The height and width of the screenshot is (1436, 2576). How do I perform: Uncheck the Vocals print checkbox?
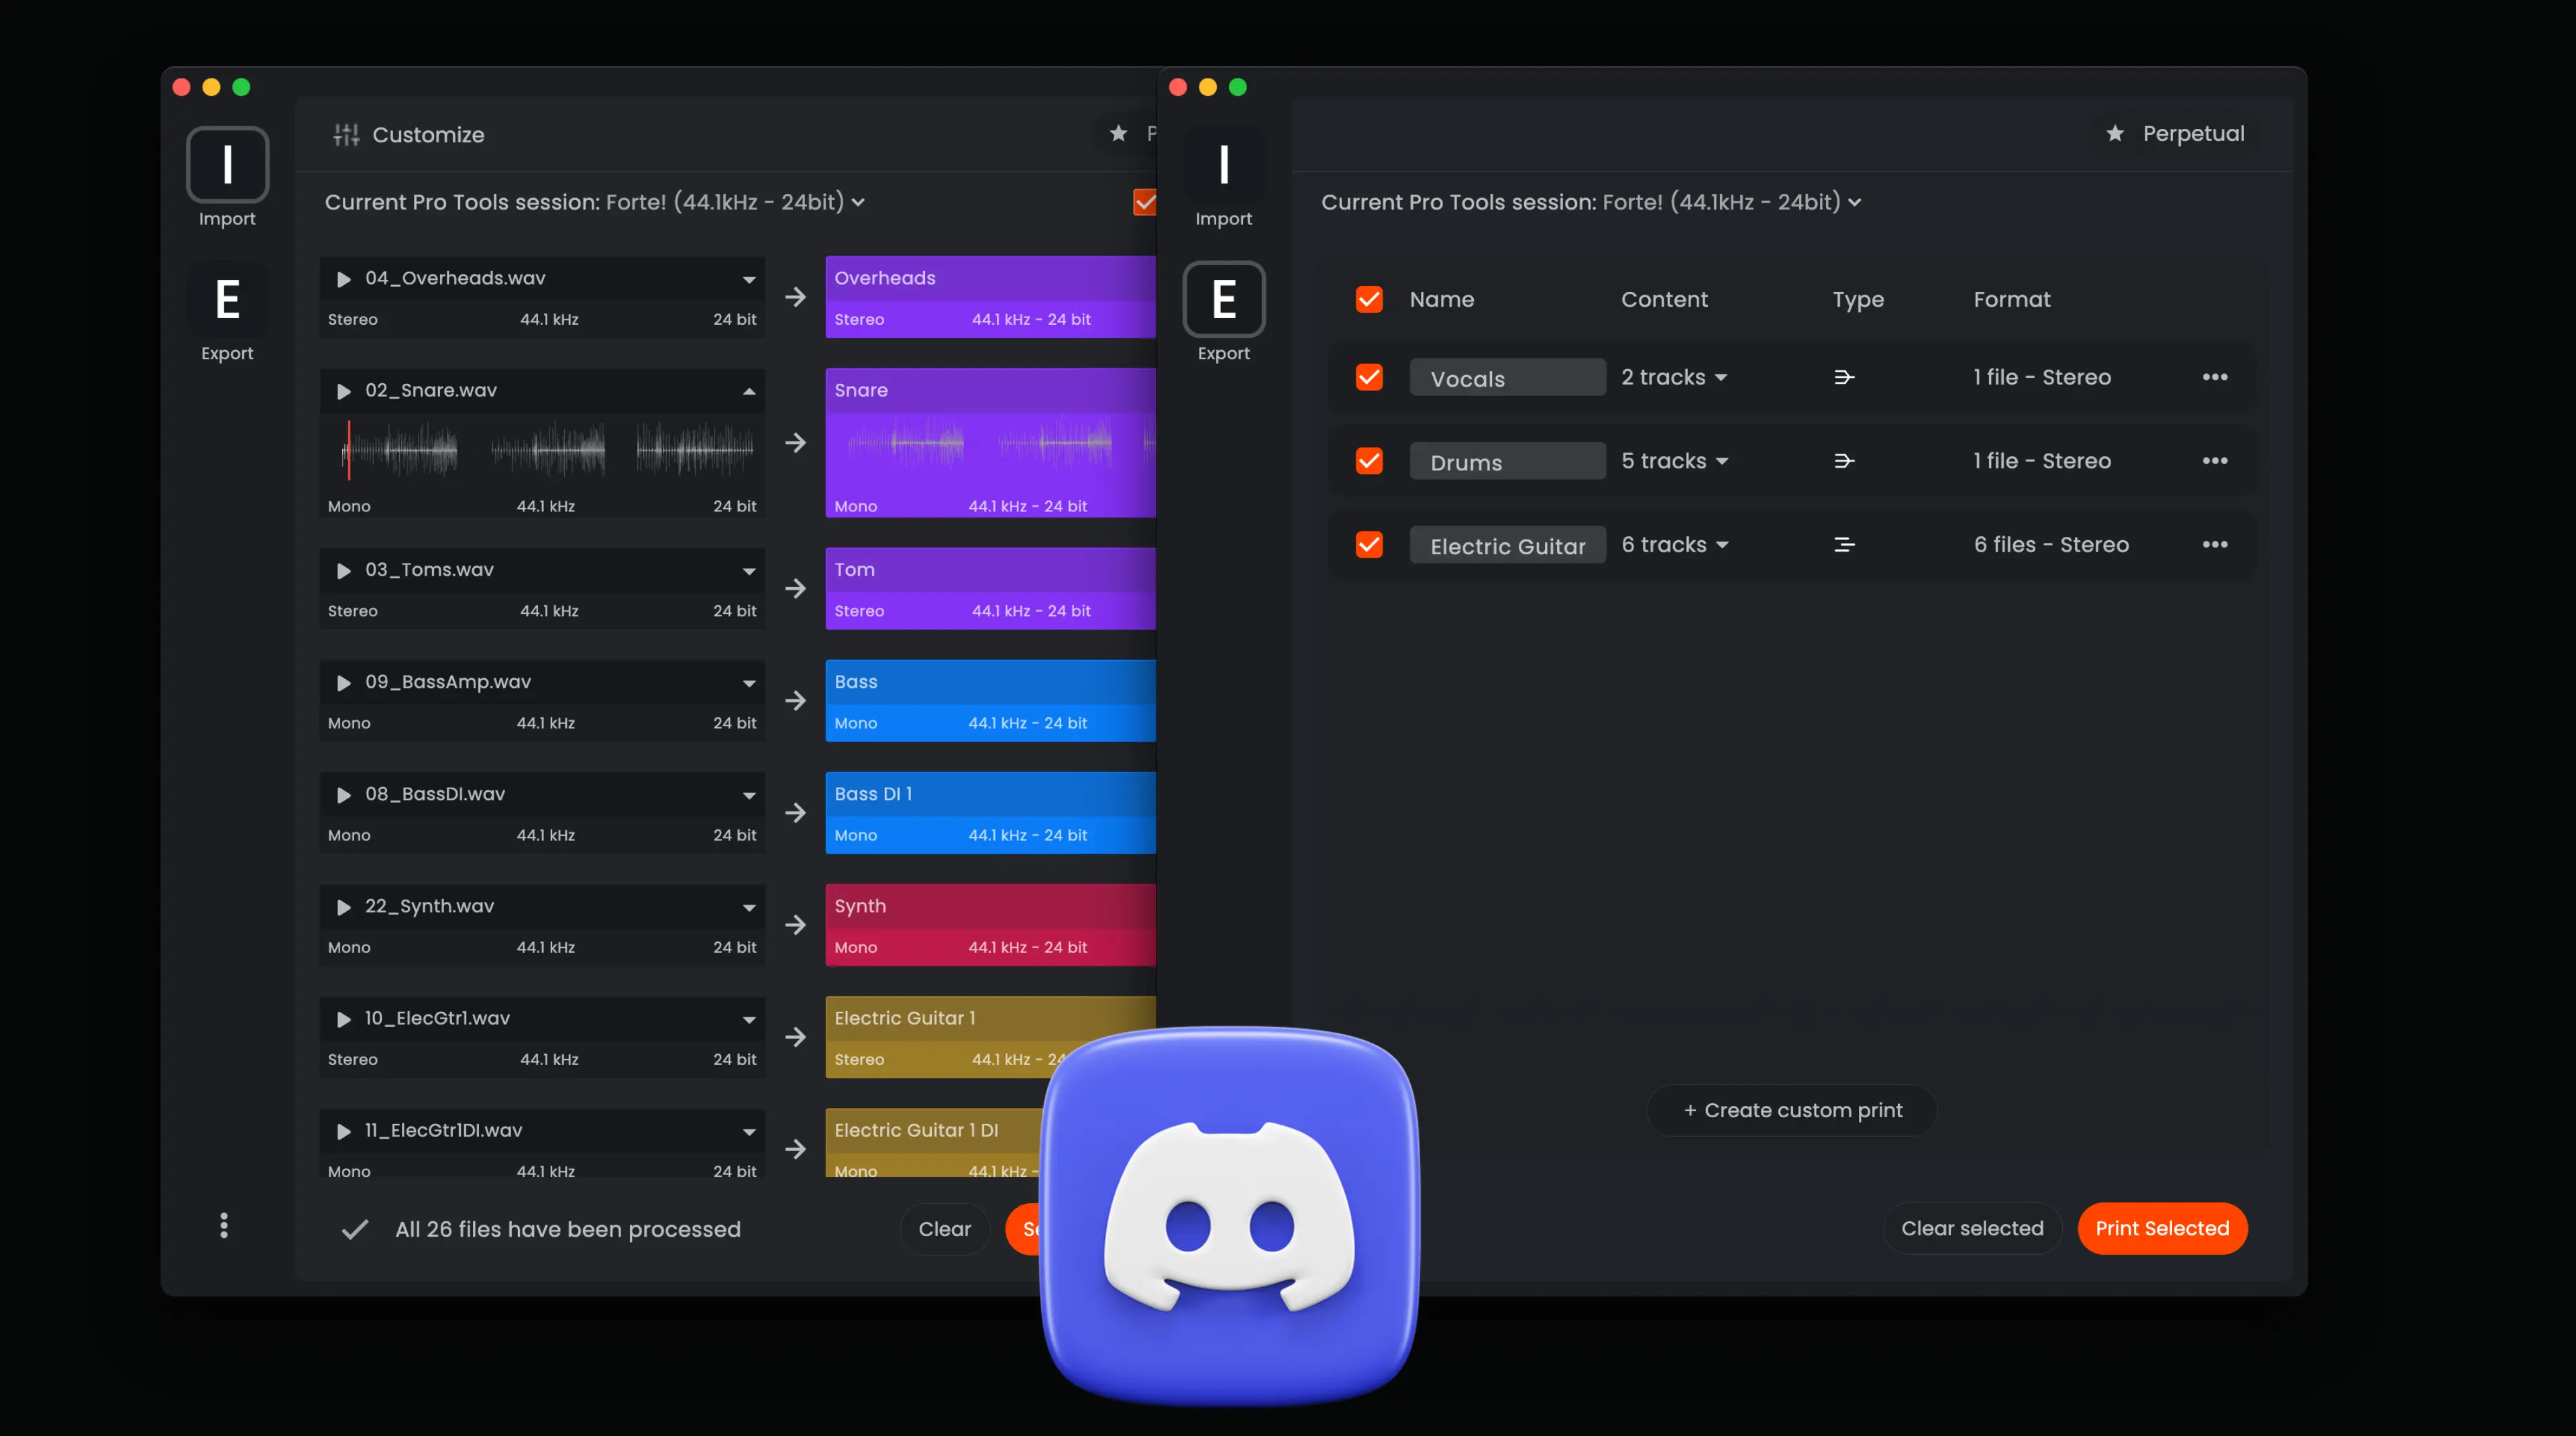(1369, 377)
